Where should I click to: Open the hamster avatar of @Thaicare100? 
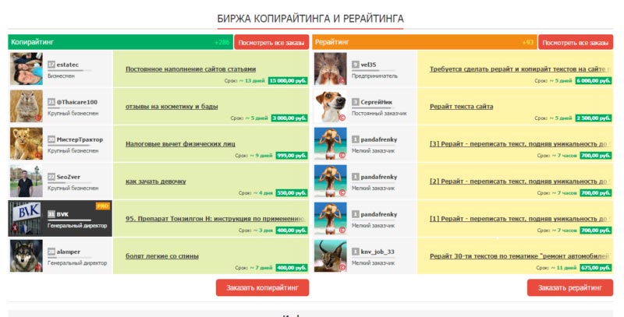pos(26,106)
